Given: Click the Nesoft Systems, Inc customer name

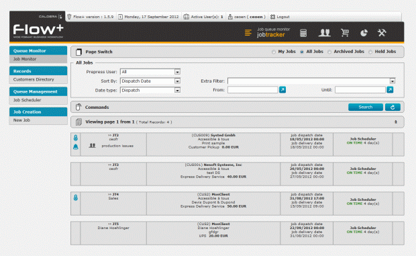Looking at the screenshot, I should click(223, 165).
